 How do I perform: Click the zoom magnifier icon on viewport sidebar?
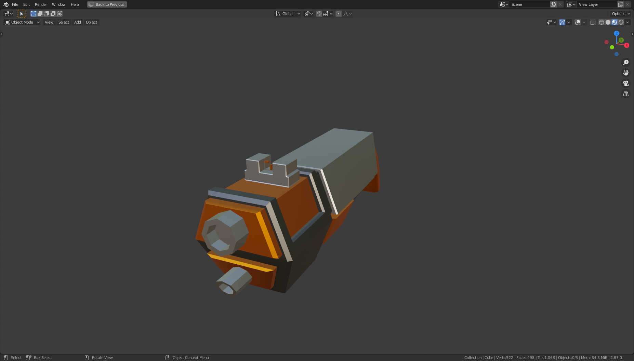tap(626, 62)
